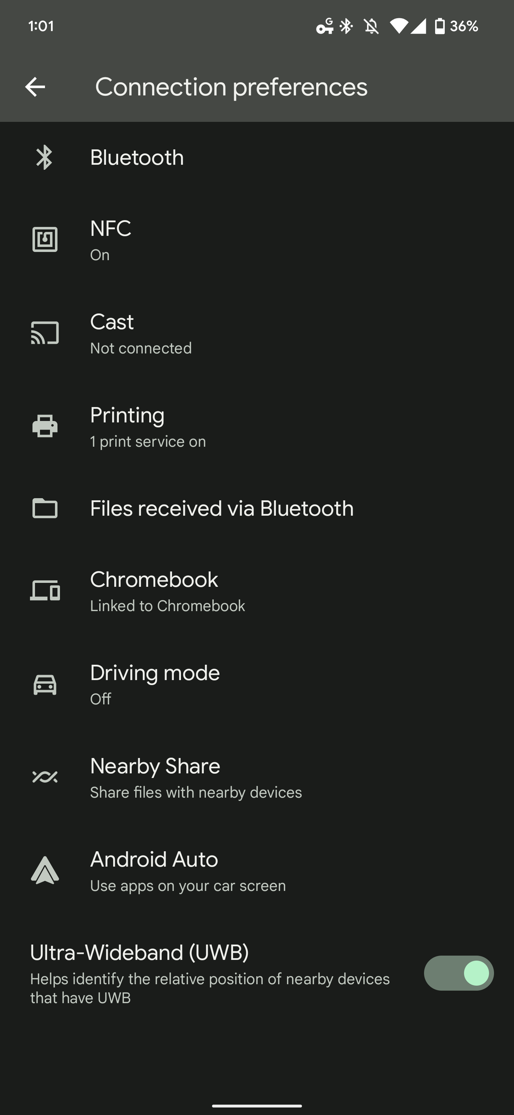Tap the car icon for Driving mode
This screenshot has width=514, height=1115.
[45, 685]
